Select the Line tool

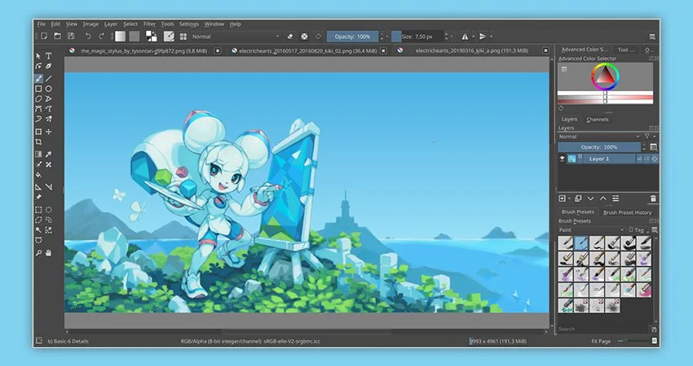coord(49,79)
